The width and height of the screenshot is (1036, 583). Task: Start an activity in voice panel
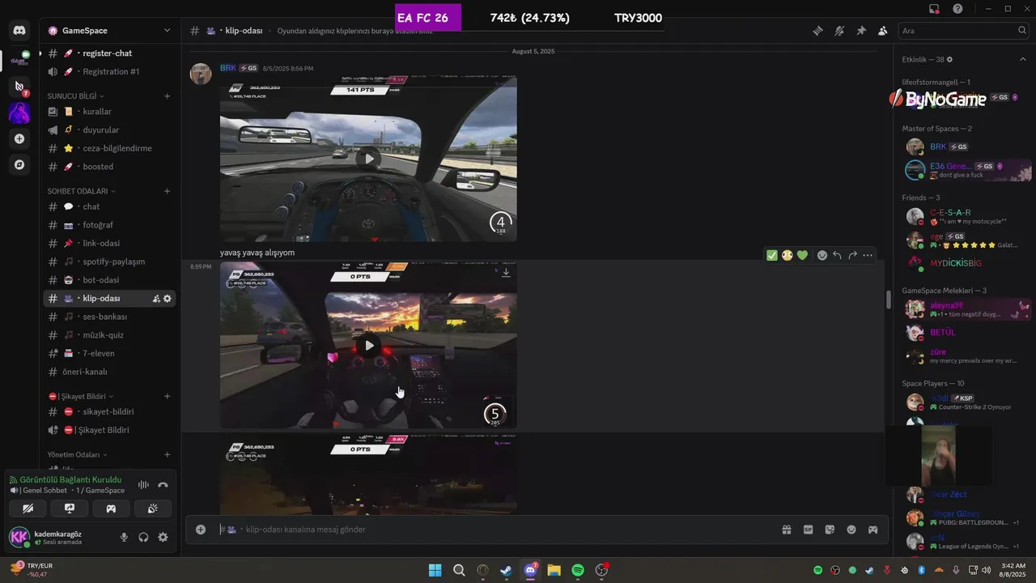pyautogui.click(x=111, y=509)
